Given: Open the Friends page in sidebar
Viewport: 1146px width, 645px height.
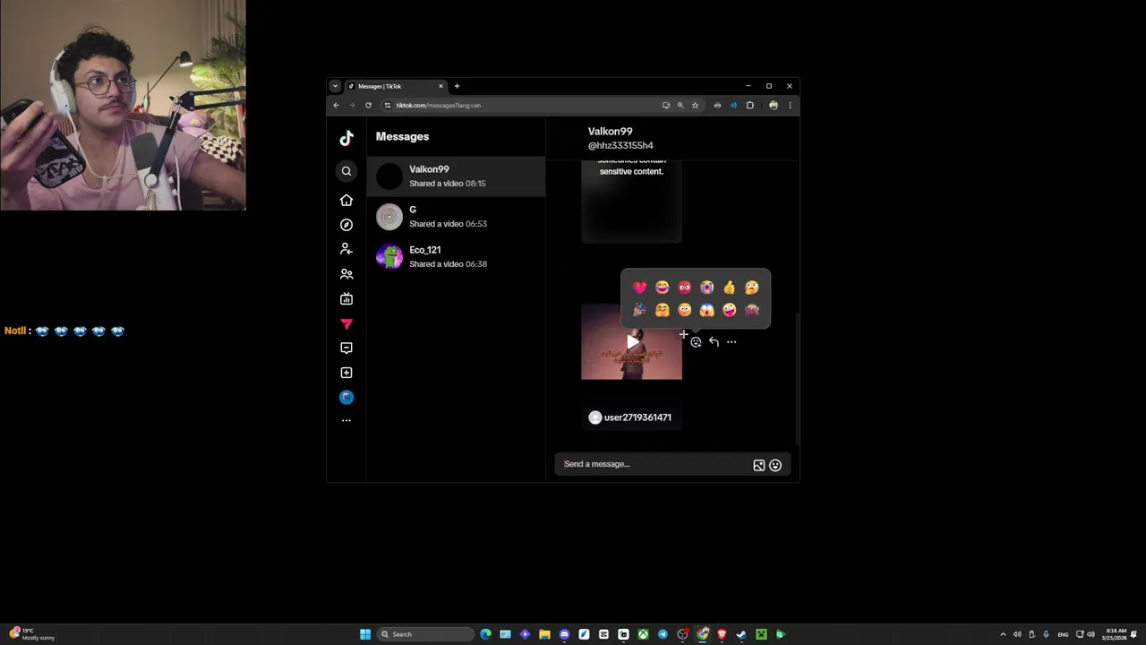Looking at the screenshot, I should [x=346, y=274].
